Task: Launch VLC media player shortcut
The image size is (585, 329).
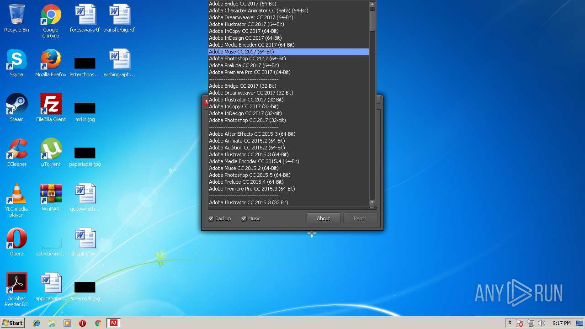Action: 16,201
